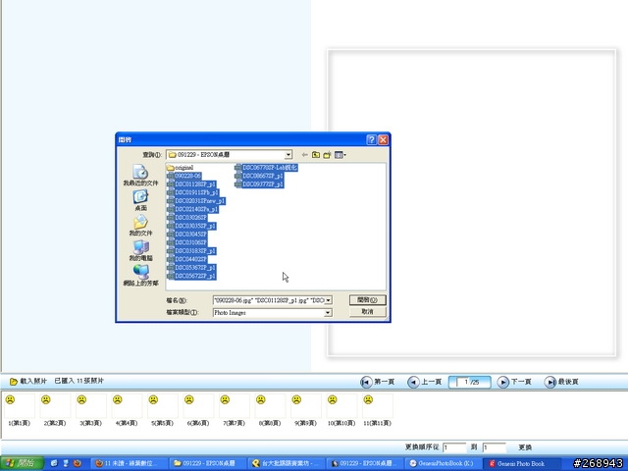This screenshot has height=471, width=628.
Task: Open 我的文件 (My Documents) in the dialog sidebar
Action: point(140,226)
